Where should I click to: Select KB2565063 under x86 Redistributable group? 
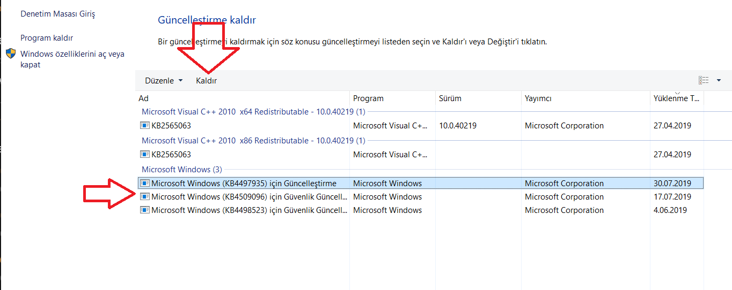420,155
